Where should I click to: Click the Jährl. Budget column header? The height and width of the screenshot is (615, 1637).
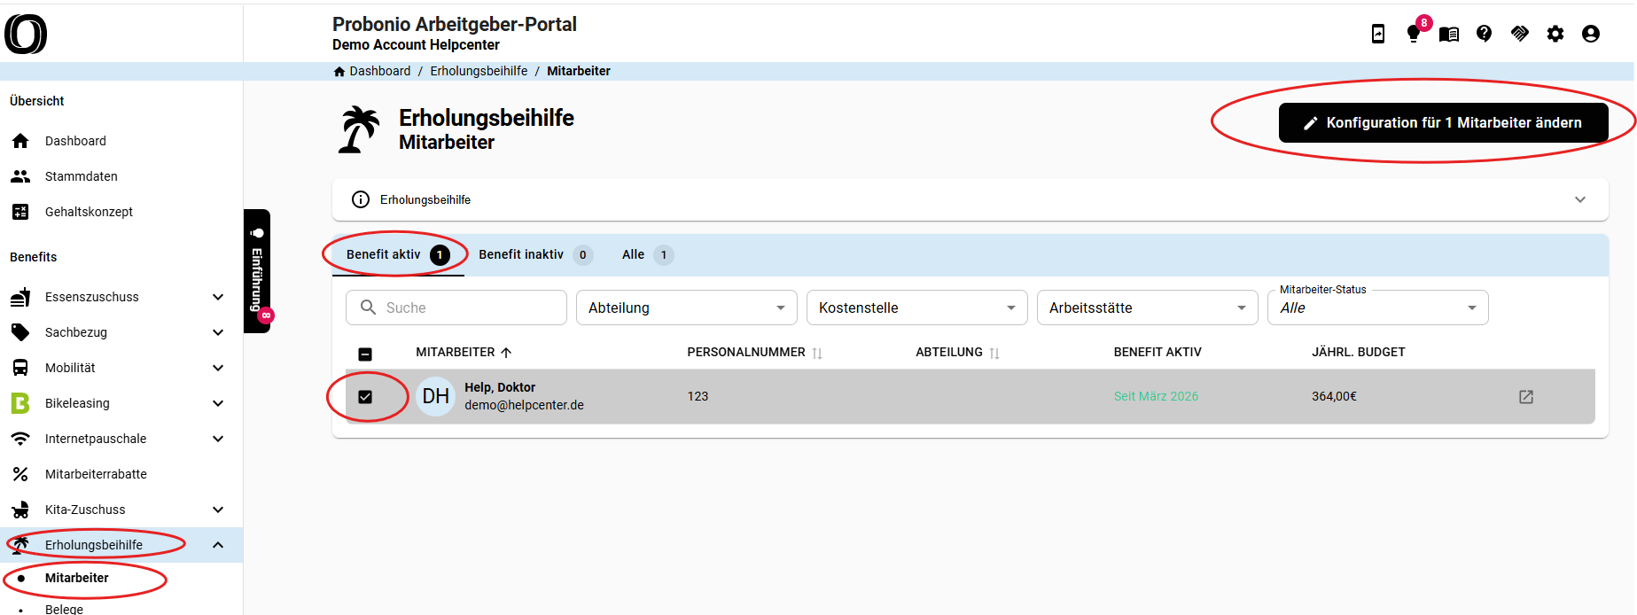1358,352
